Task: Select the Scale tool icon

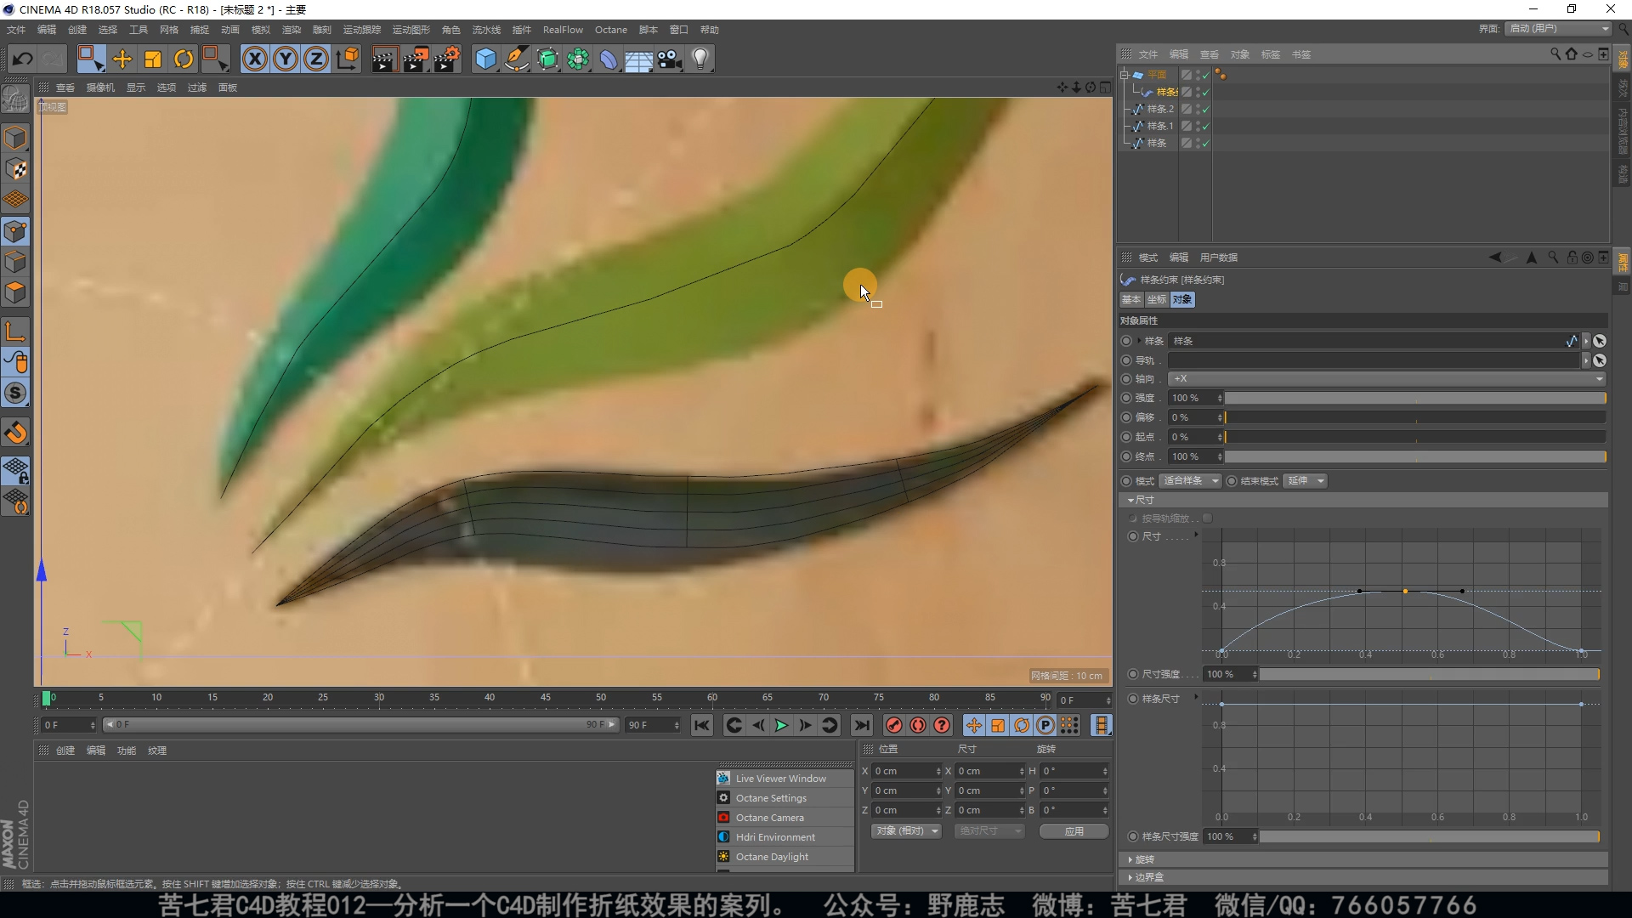Action: coord(153,59)
